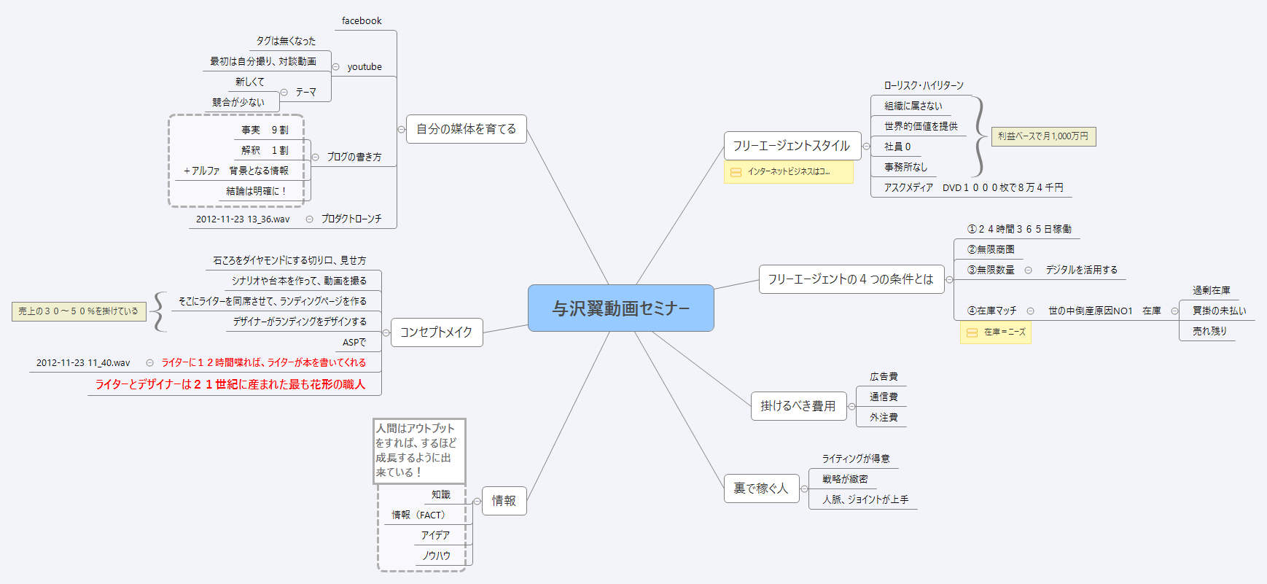Open the 2012-11-23 13_36.wav attachment
The width and height of the screenshot is (1267, 584).
[x=242, y=219]
